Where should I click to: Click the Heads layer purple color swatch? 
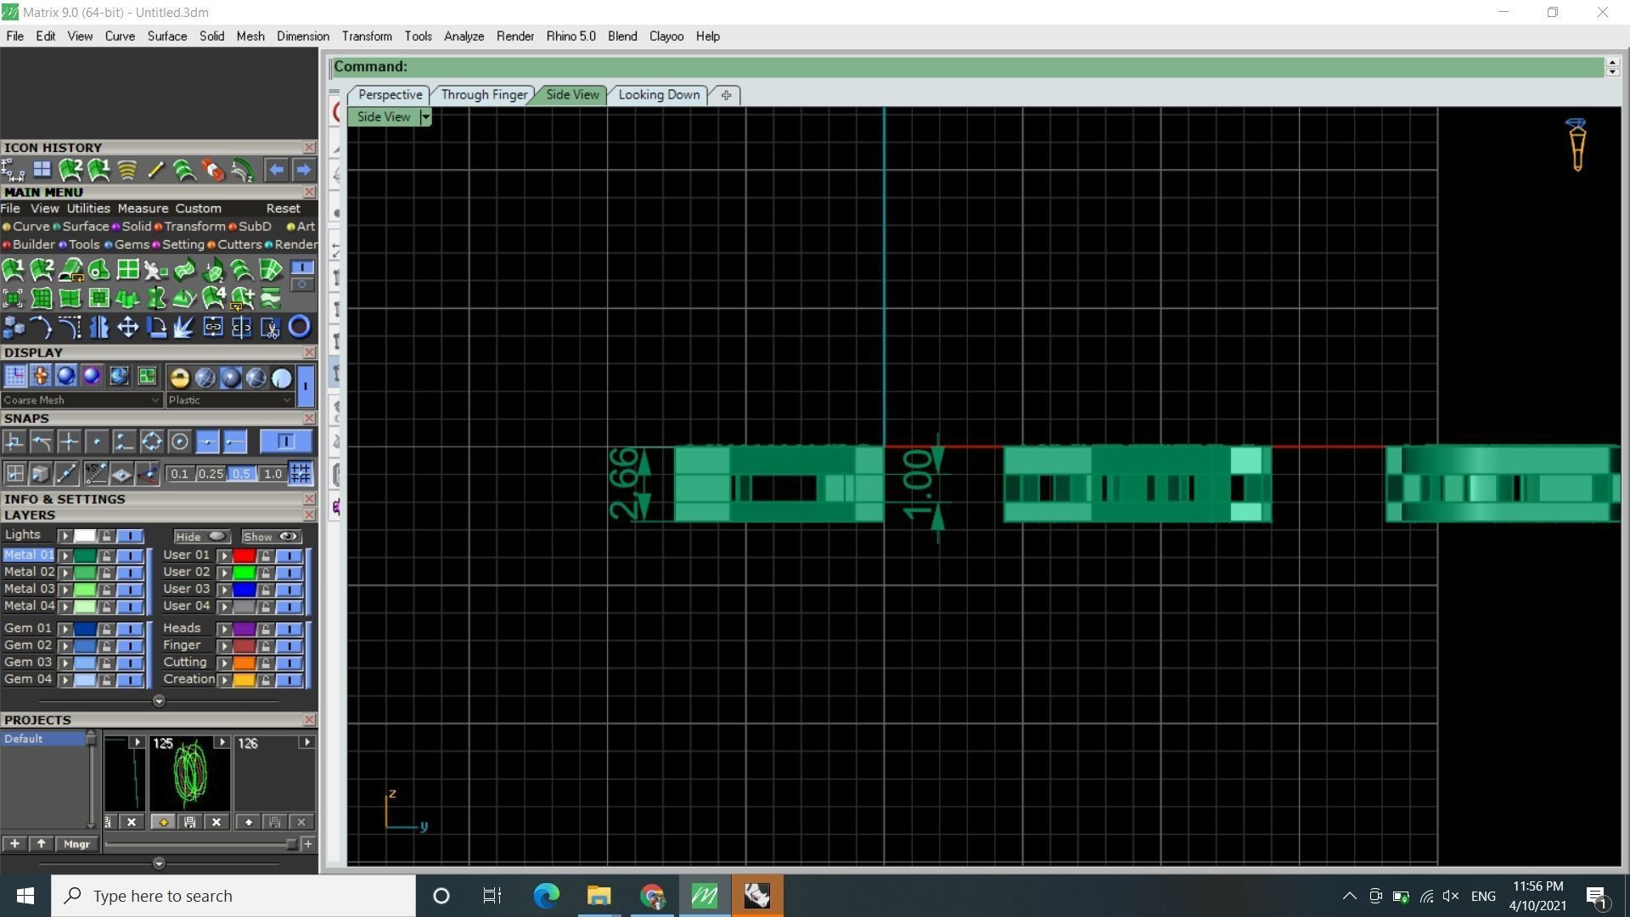[x=244, y=629]
